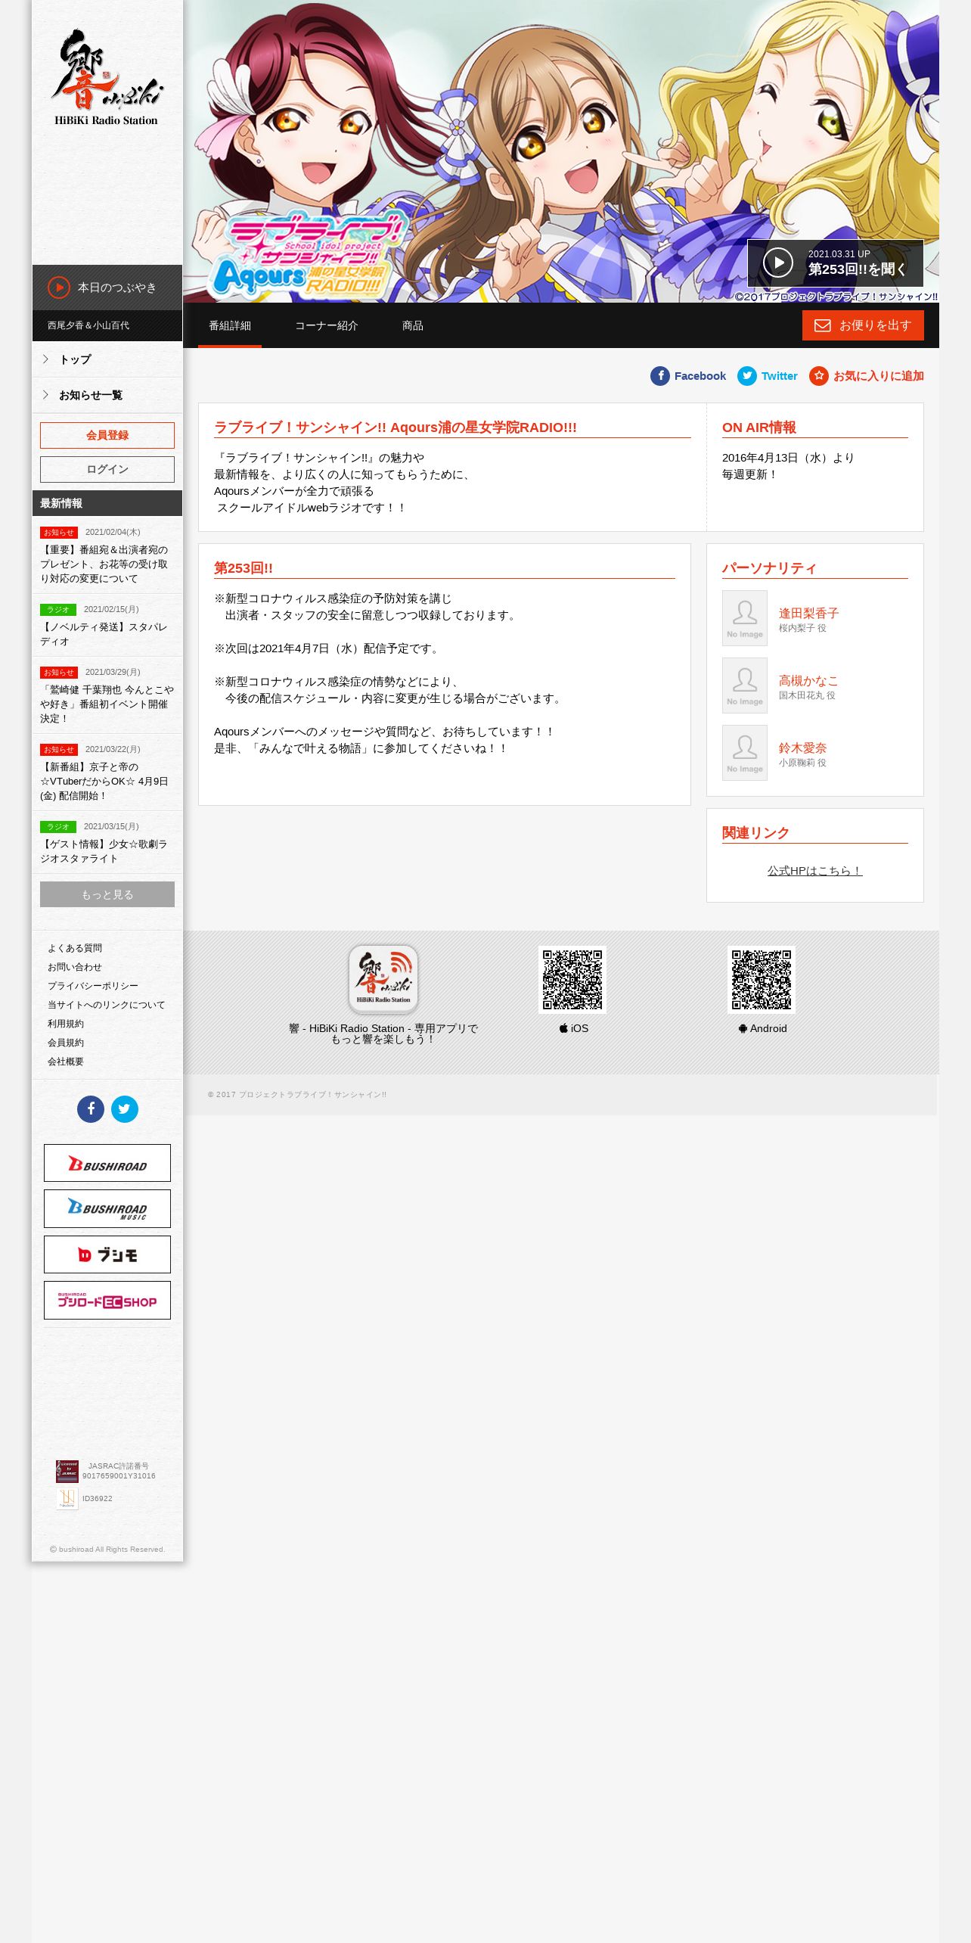Click the Facebook text label

700,376
